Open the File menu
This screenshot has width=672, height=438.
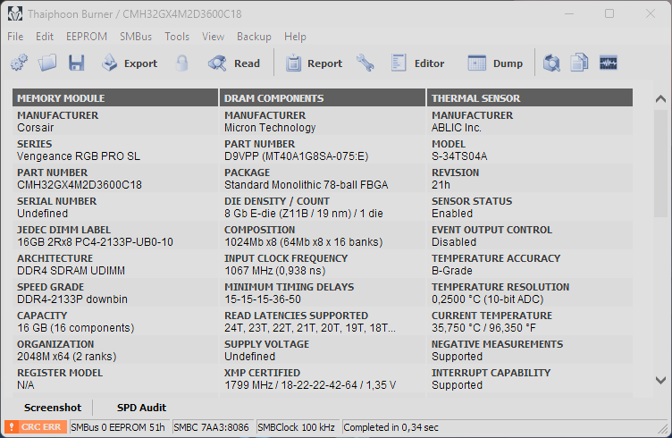click(x=15, y=37)
